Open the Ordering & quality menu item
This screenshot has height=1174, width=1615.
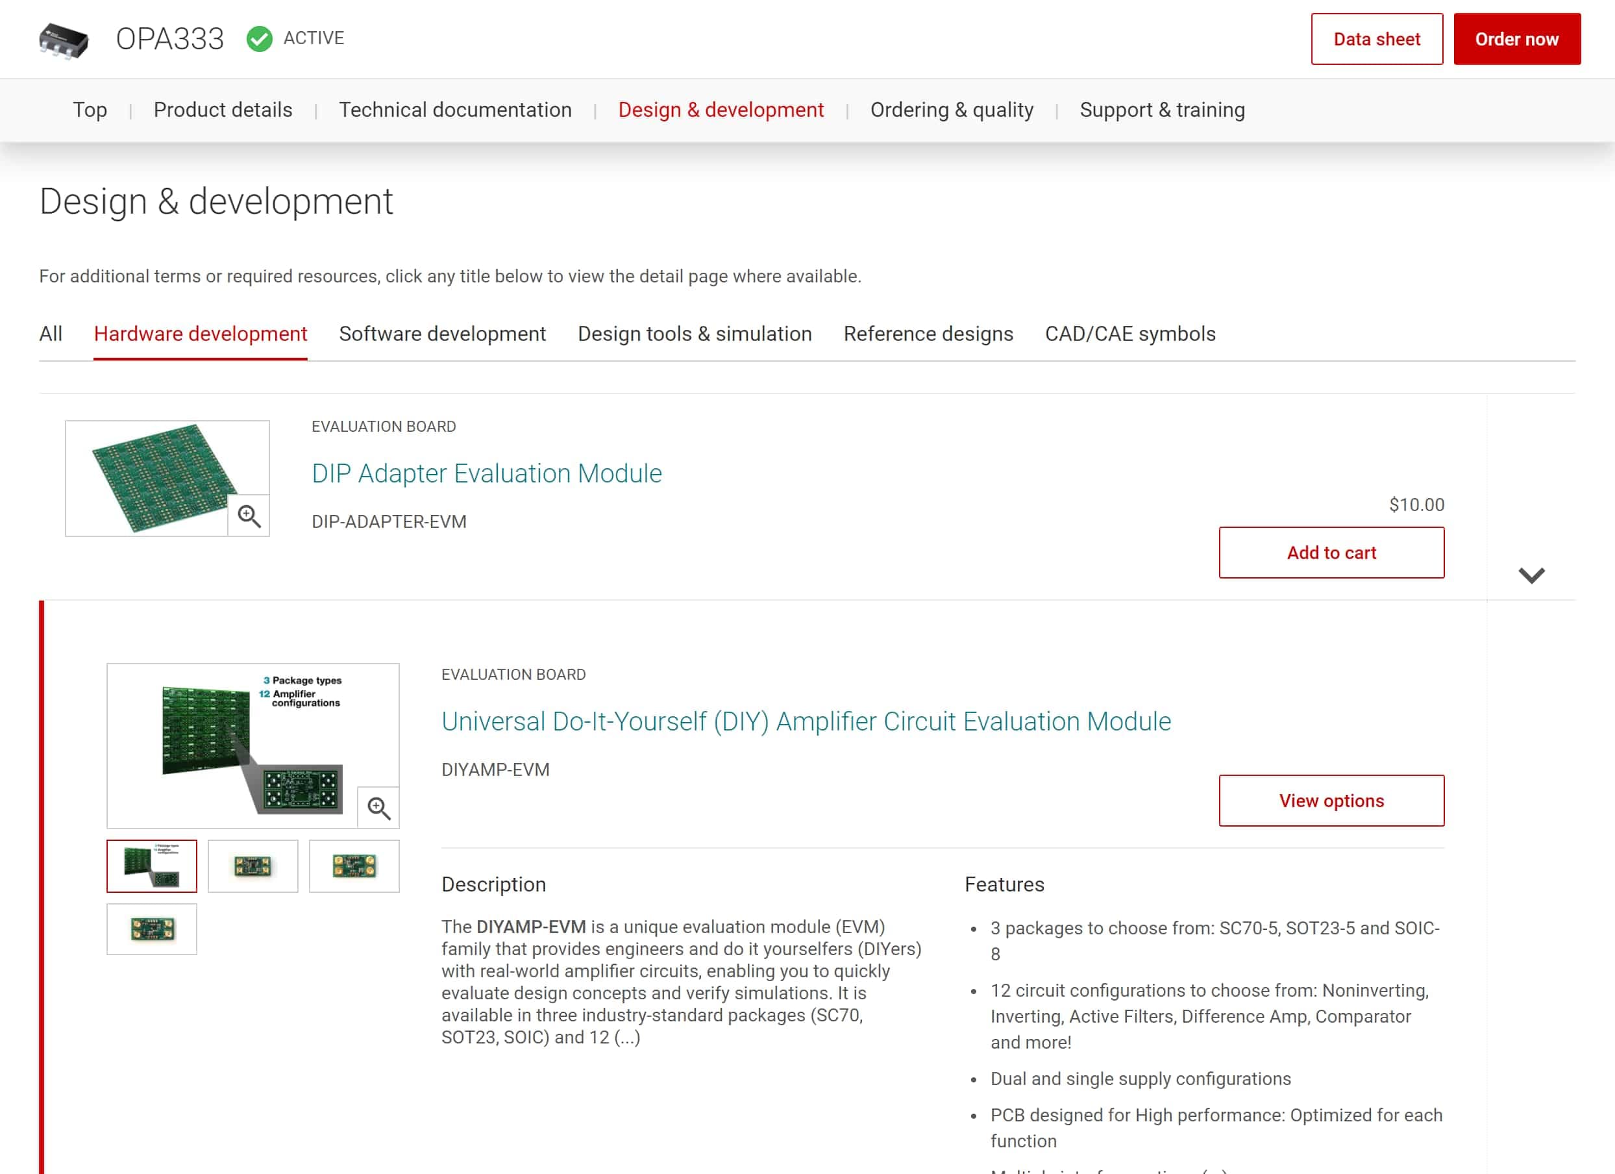tap(953, 110)
